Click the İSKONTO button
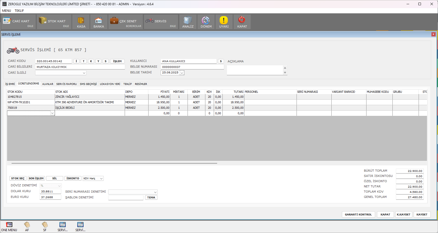 click(73, 178)
